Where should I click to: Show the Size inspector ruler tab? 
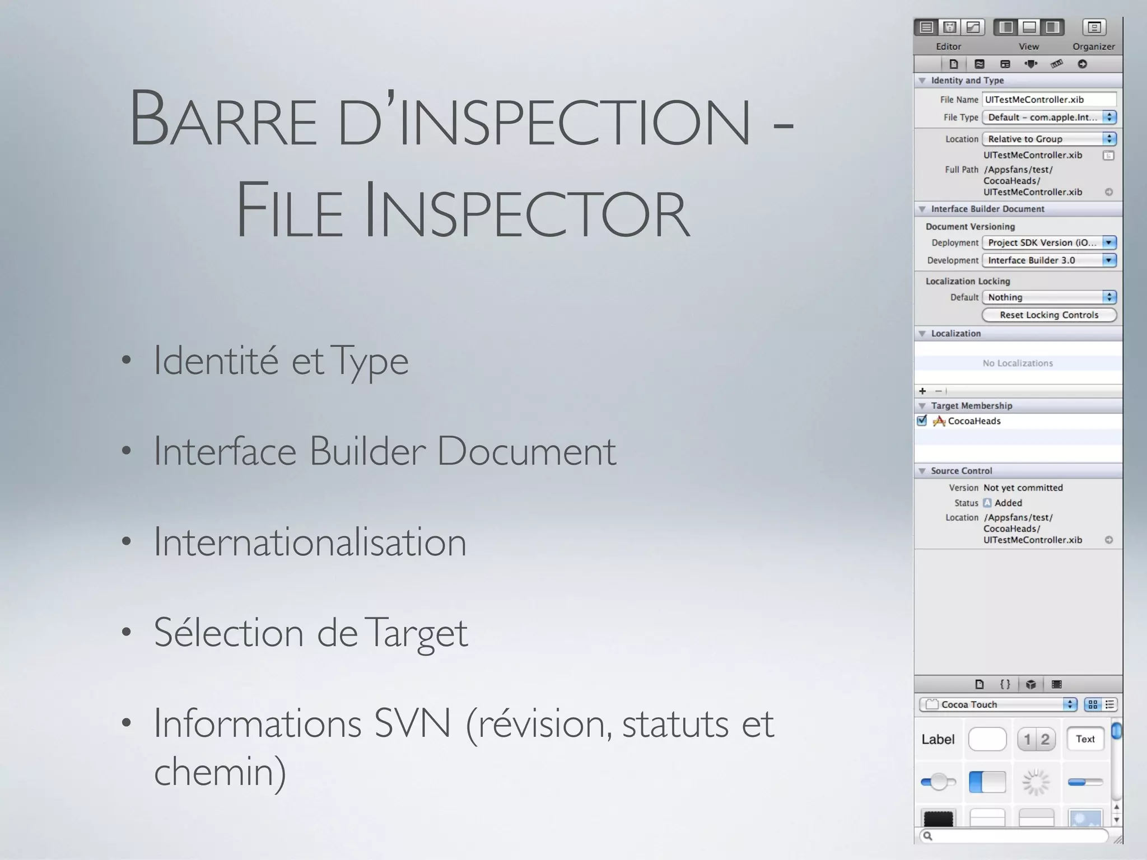coord(1057,64)
